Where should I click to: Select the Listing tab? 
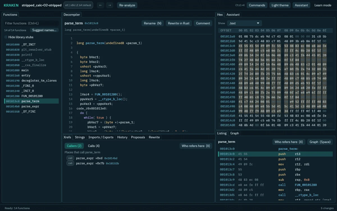(x=222, y=133)
